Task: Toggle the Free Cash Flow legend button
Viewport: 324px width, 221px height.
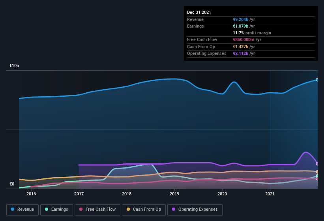Action: coord(97,210)
